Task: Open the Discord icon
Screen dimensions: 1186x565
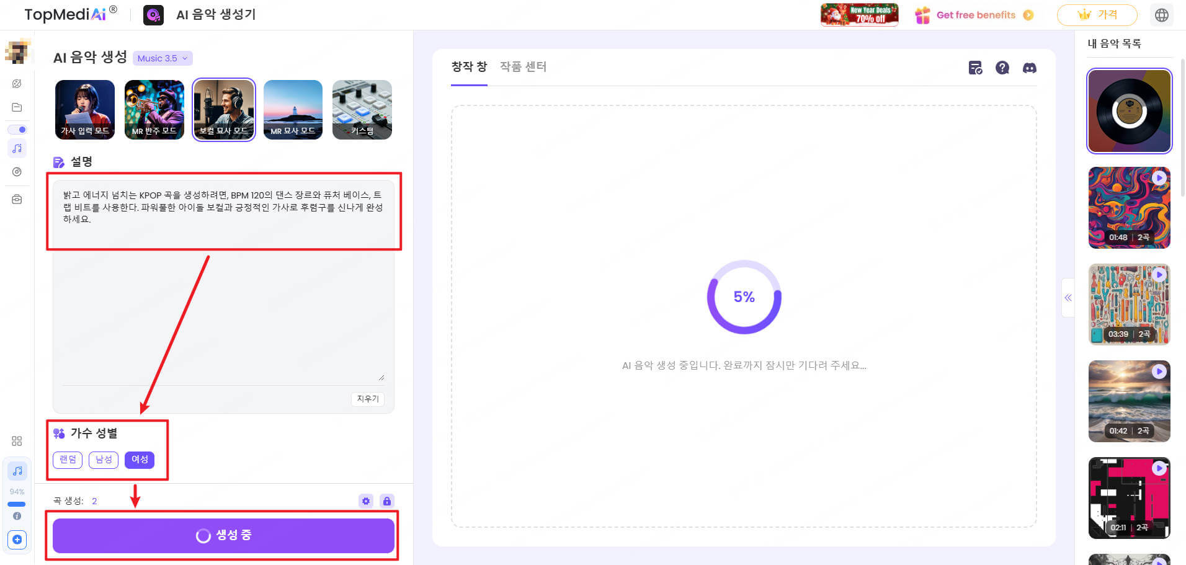Action: (x=1030, y=68)
